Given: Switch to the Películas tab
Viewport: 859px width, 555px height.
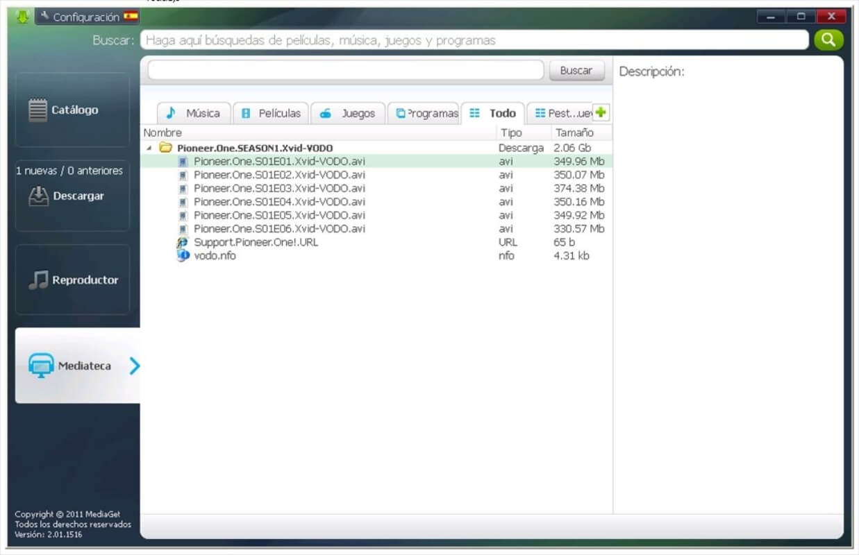Looking at the screenshot, I should [x=271, y=113].
